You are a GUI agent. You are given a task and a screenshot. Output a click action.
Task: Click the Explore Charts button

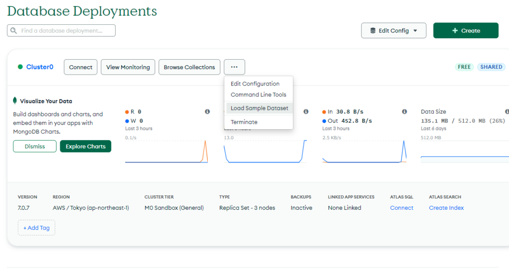pyautogui.click(x=85, y=146)
